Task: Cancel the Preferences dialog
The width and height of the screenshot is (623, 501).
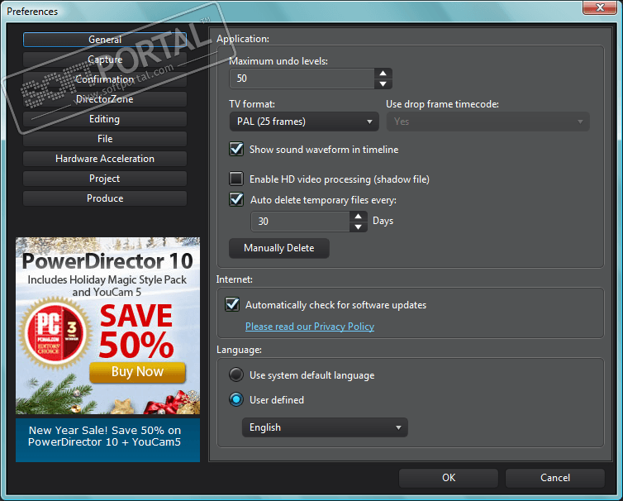Action: click(555, 478)
